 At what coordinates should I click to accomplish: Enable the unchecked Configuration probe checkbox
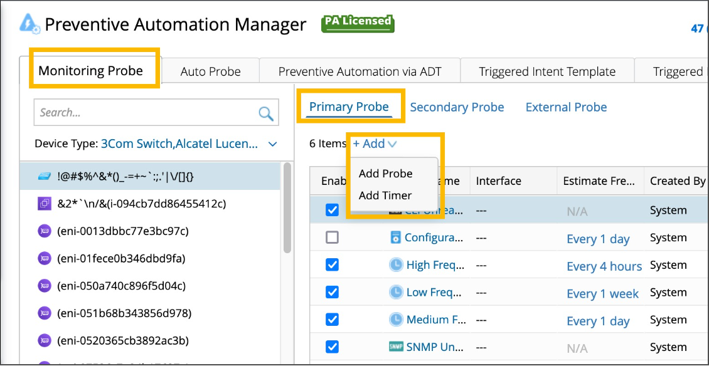tap(333, 238)
